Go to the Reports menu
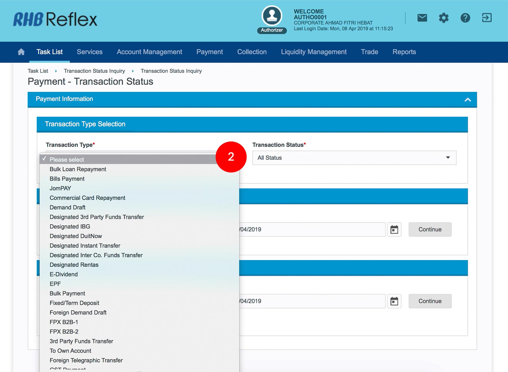Image resolution: width=508 pixels, height=372 pixels. point(404,52)
